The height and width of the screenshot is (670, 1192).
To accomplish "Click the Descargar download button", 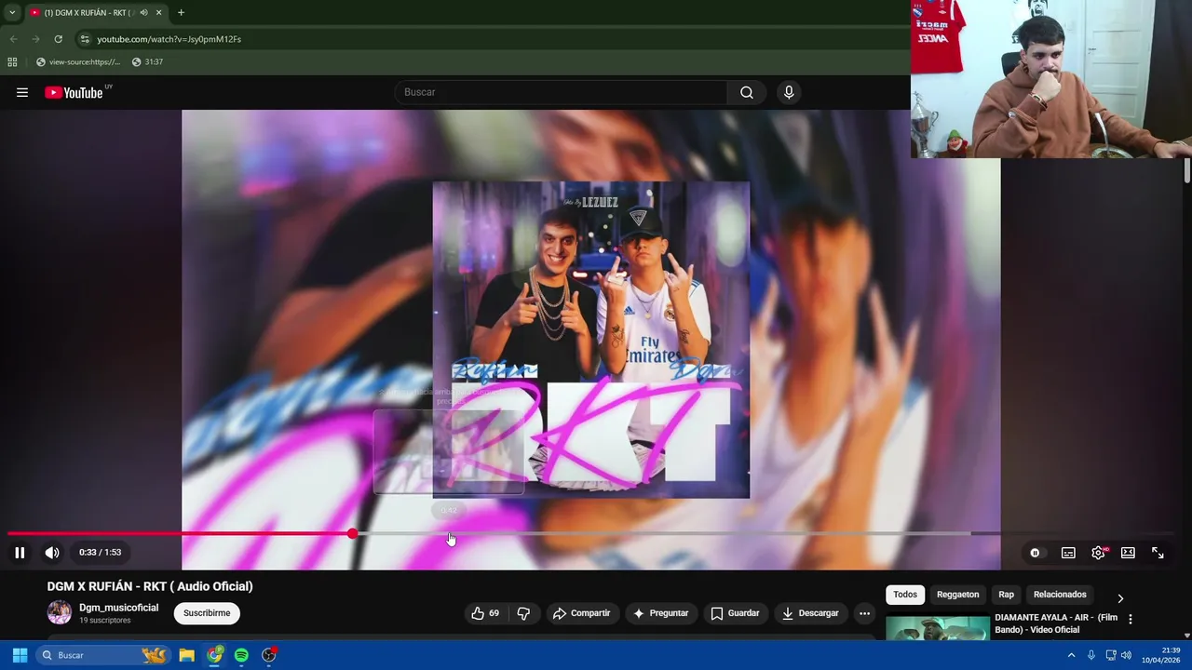I will point(810,613).
